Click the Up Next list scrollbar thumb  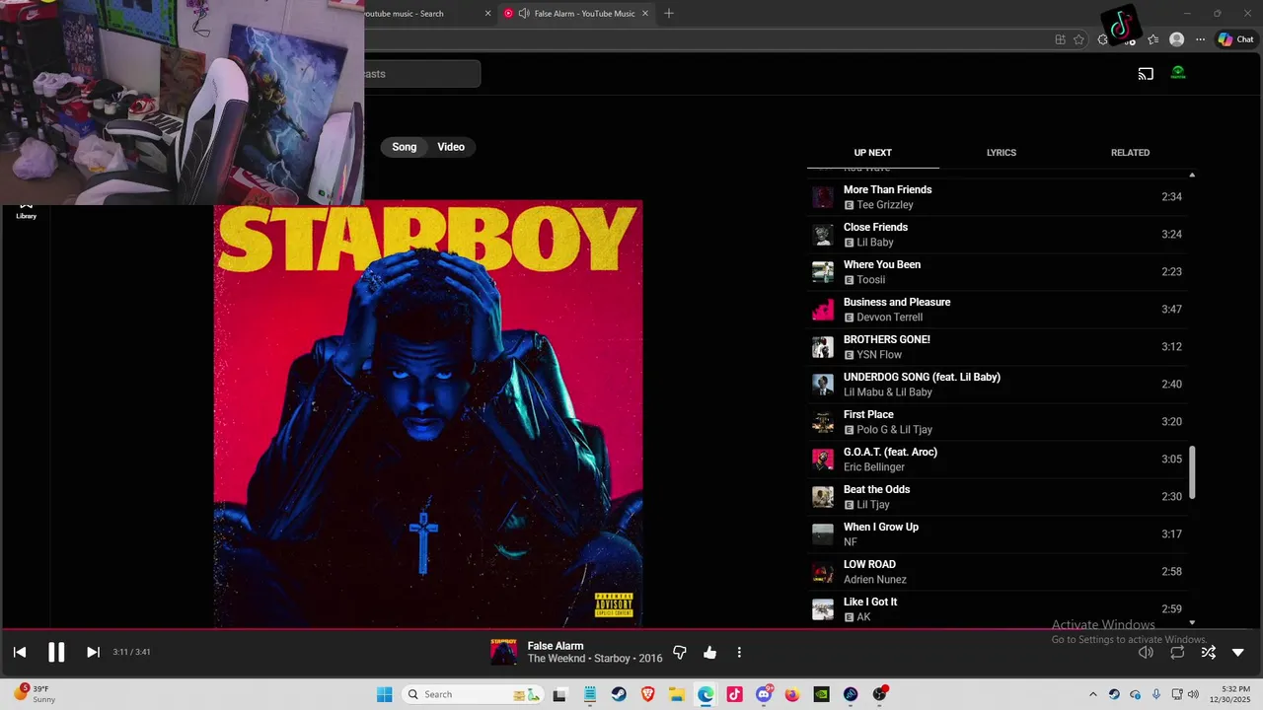[x=1192, y=472]
